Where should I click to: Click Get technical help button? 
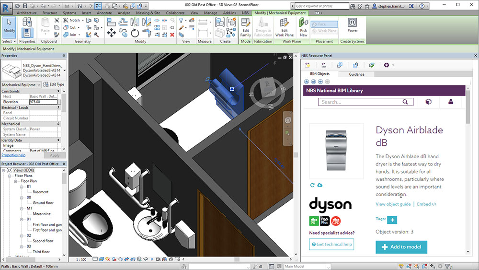pyautogui.click(x=331, y=244)
